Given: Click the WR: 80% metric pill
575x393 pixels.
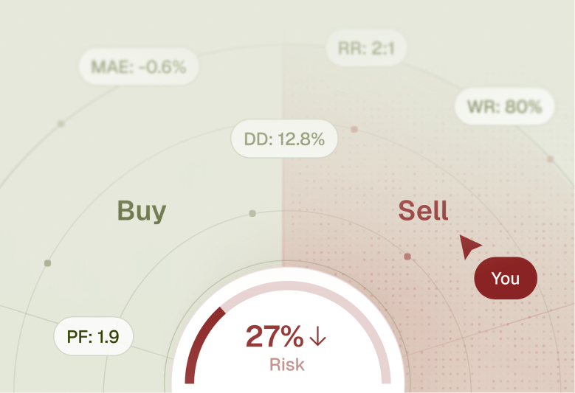Looking at the screenshot, I should [x=505, y=107].
